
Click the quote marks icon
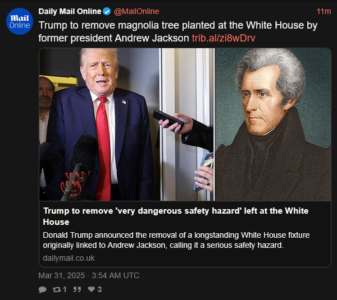(77, 289)
